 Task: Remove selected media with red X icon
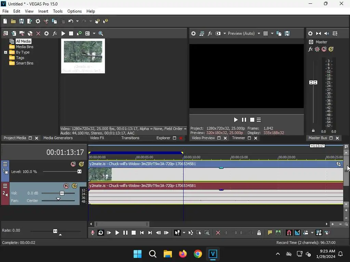(x=38, y=33)
